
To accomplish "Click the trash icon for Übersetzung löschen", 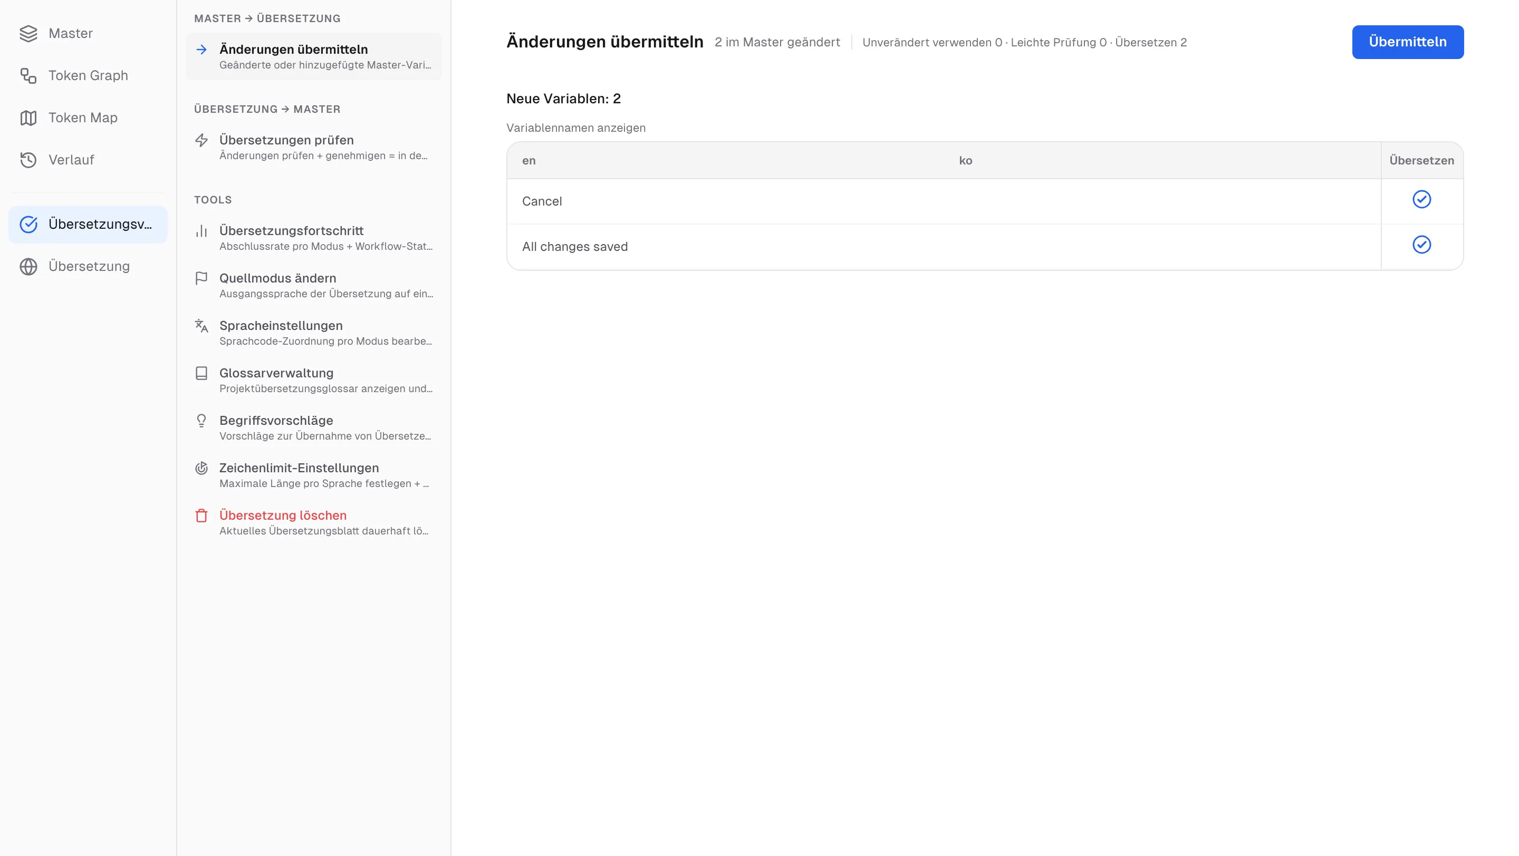I will pyautogui.click(x=201, y=515).
